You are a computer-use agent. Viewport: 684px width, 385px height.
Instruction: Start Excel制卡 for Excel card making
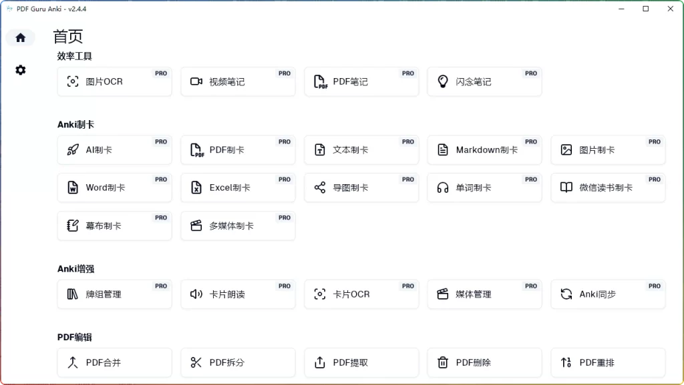(x=238, y=187)
